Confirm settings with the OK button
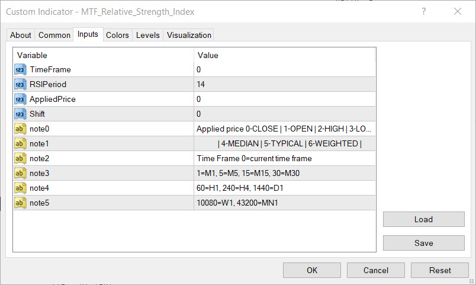Image resolution: width=476 pixels, height=285 pixels. coord(312,270)
